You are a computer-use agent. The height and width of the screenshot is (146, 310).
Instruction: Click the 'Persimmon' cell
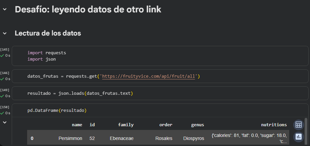click(x=70, y=138)
